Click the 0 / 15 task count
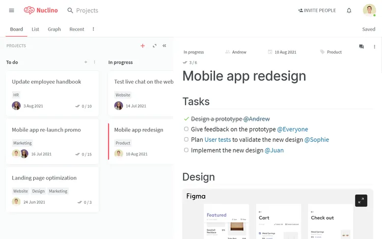382x239 pixels. pos(84,154)
